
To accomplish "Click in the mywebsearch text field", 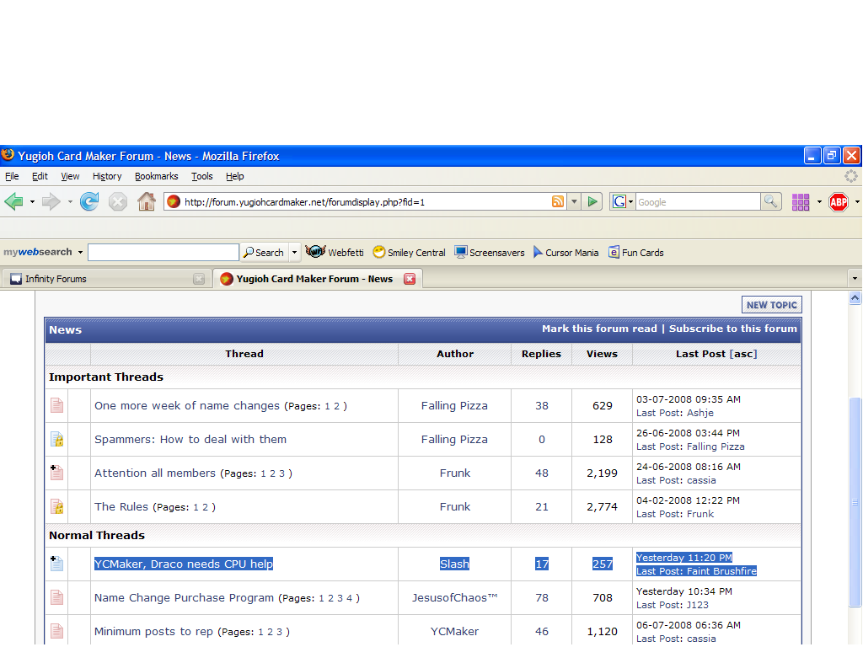I will 163,253.
